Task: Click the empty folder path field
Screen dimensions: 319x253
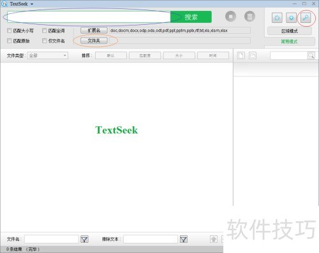Action: (180, 40)
